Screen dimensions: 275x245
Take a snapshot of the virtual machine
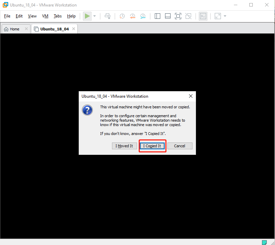122,16
